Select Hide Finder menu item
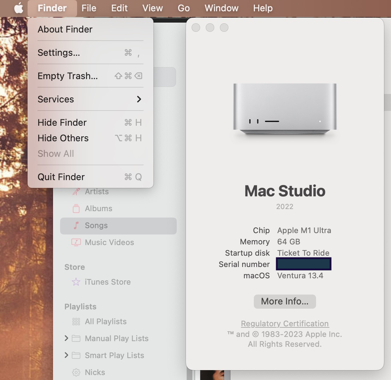This screenshot has width=391, height=380. click(91, 123)
